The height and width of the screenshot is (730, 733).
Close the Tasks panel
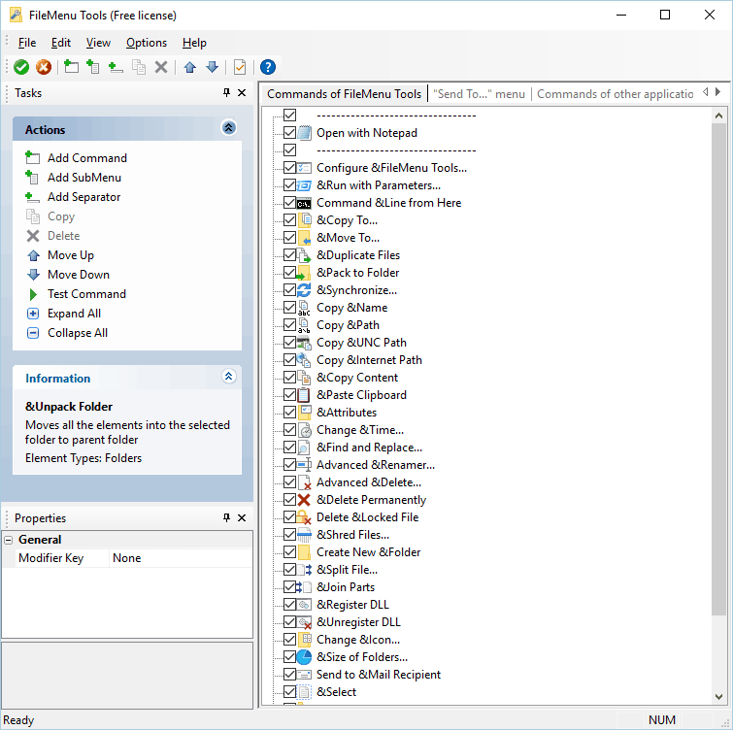click(x=242, y=92)
